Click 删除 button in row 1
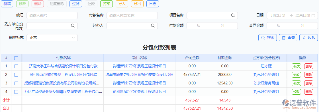This screenshot has width=319, height=112. (309, 66)
